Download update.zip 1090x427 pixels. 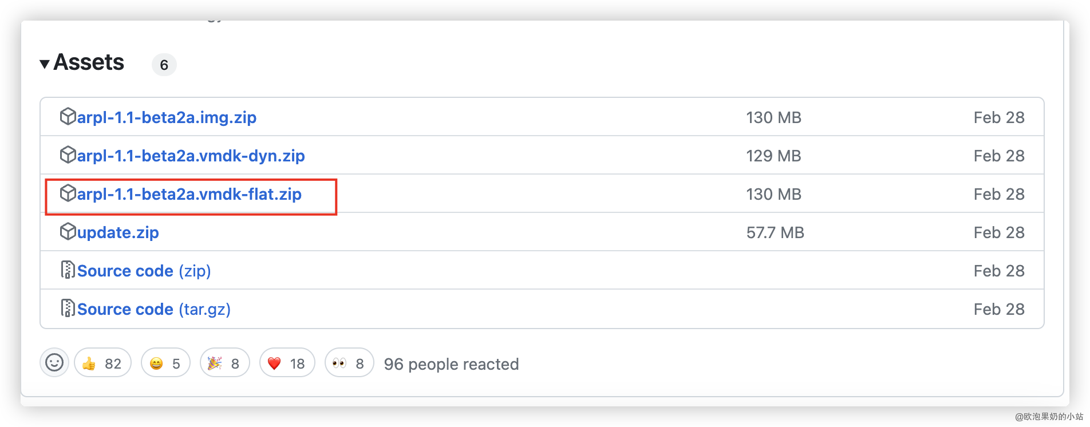point(118,233)
